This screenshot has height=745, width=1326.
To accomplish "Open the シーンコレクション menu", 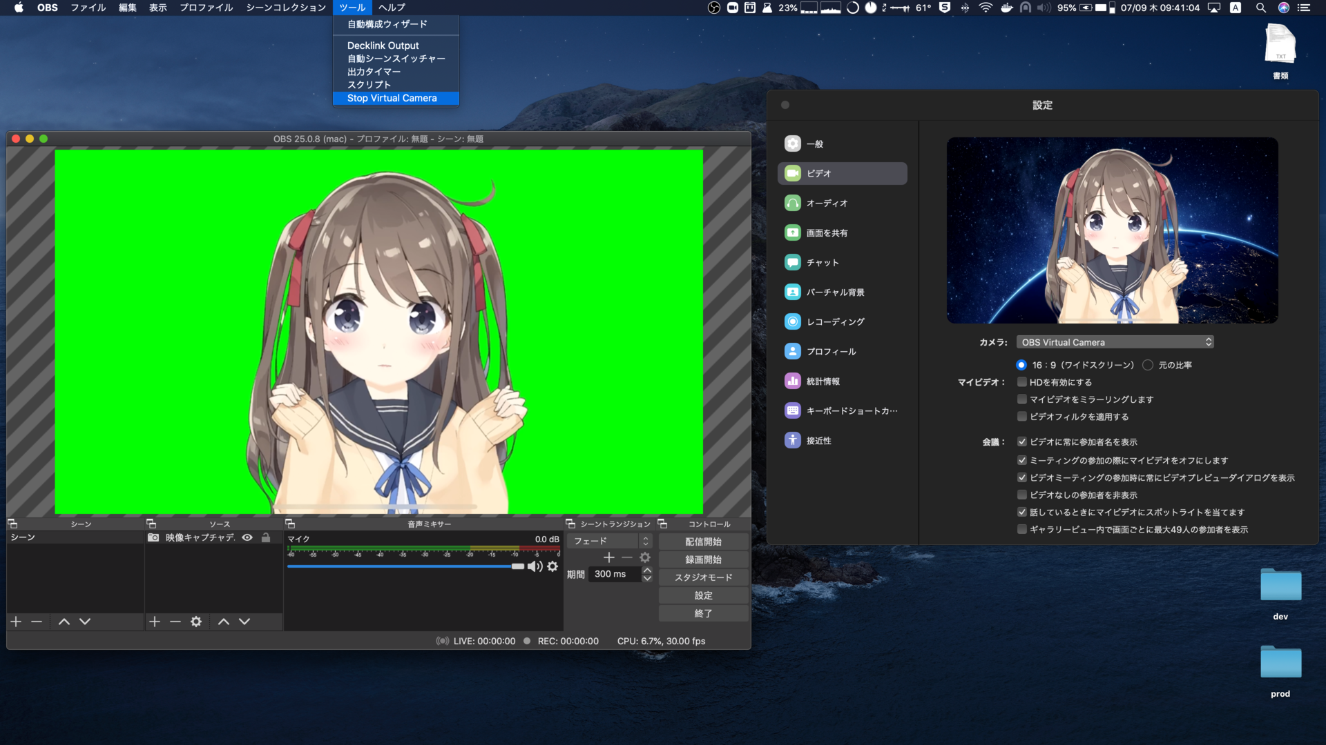I will coord(286,8).
